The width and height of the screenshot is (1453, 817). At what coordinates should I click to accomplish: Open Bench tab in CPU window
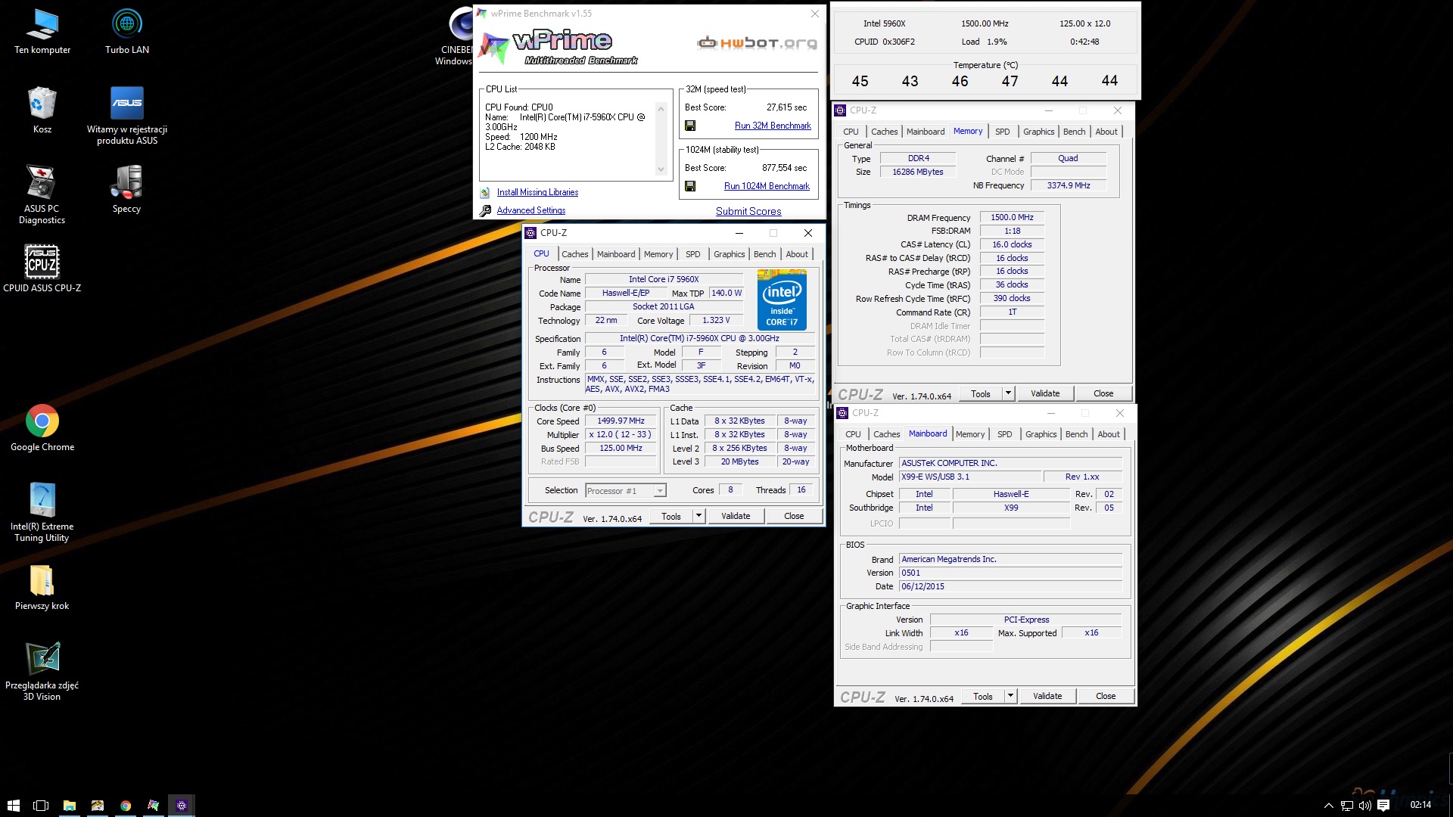pyautogui.click(x=764, y=254)
